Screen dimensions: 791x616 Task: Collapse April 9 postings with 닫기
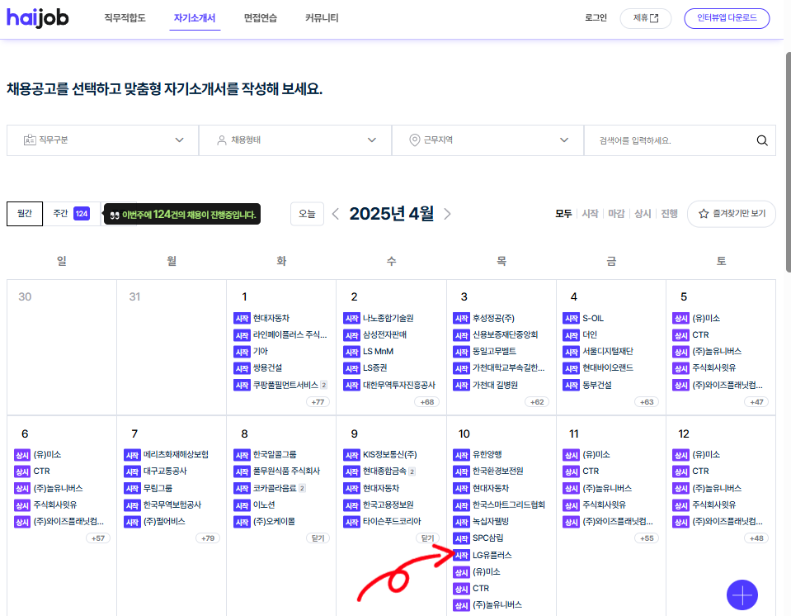(x=428, y=538)
